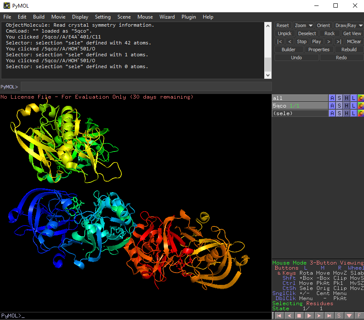
Task: Toggle sequence viewer with bottom S button
Action: (339, 316)
